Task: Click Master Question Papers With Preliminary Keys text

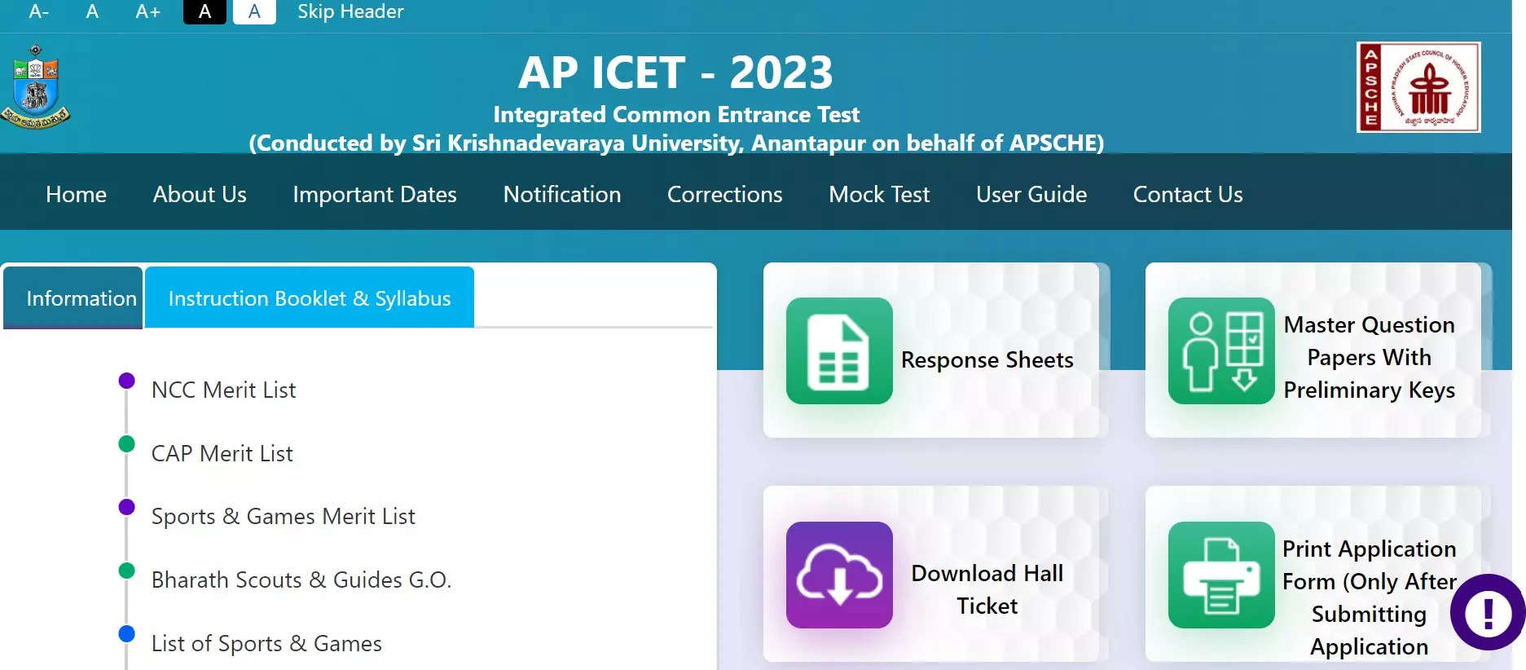Action: (x=1370, y=357)
